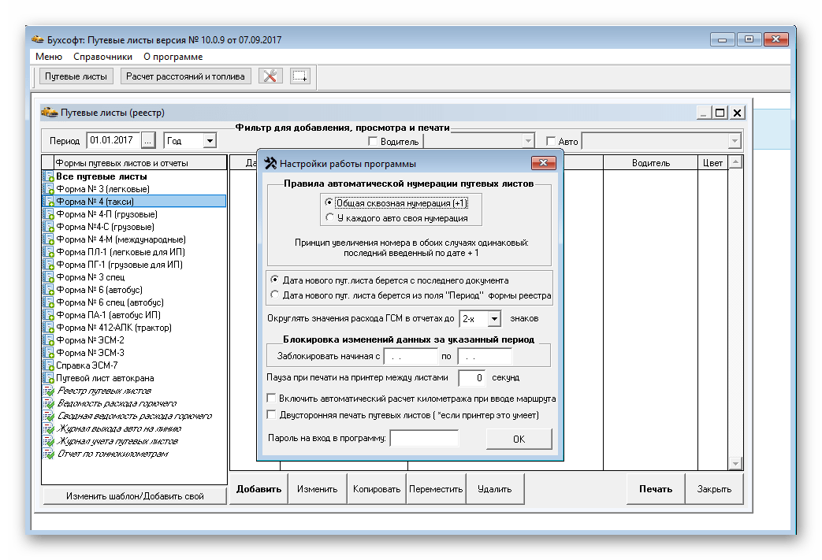
Task: Open date picker button next to Период
Action: pyautogui.click(x=148, y=140)
